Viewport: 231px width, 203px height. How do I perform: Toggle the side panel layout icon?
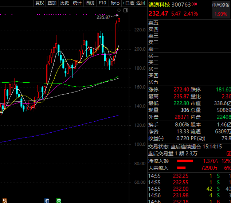pyautogui.click(x=126, y=11)
